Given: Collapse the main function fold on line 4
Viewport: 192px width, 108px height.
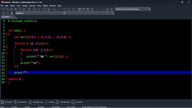Looking at the screenshot, I should pyautogui.click(x=7, y=34).
